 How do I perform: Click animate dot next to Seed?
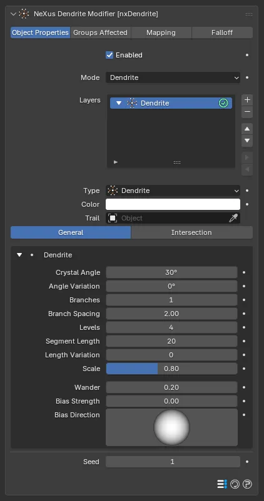pyautogui.click(x=247, y=462)
